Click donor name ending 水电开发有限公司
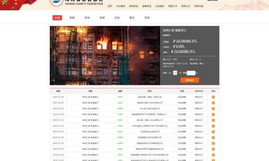The image size is (269, 161). (150, 137)
